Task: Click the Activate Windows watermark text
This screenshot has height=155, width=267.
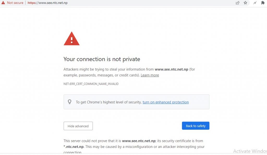Action: [250, 151]
